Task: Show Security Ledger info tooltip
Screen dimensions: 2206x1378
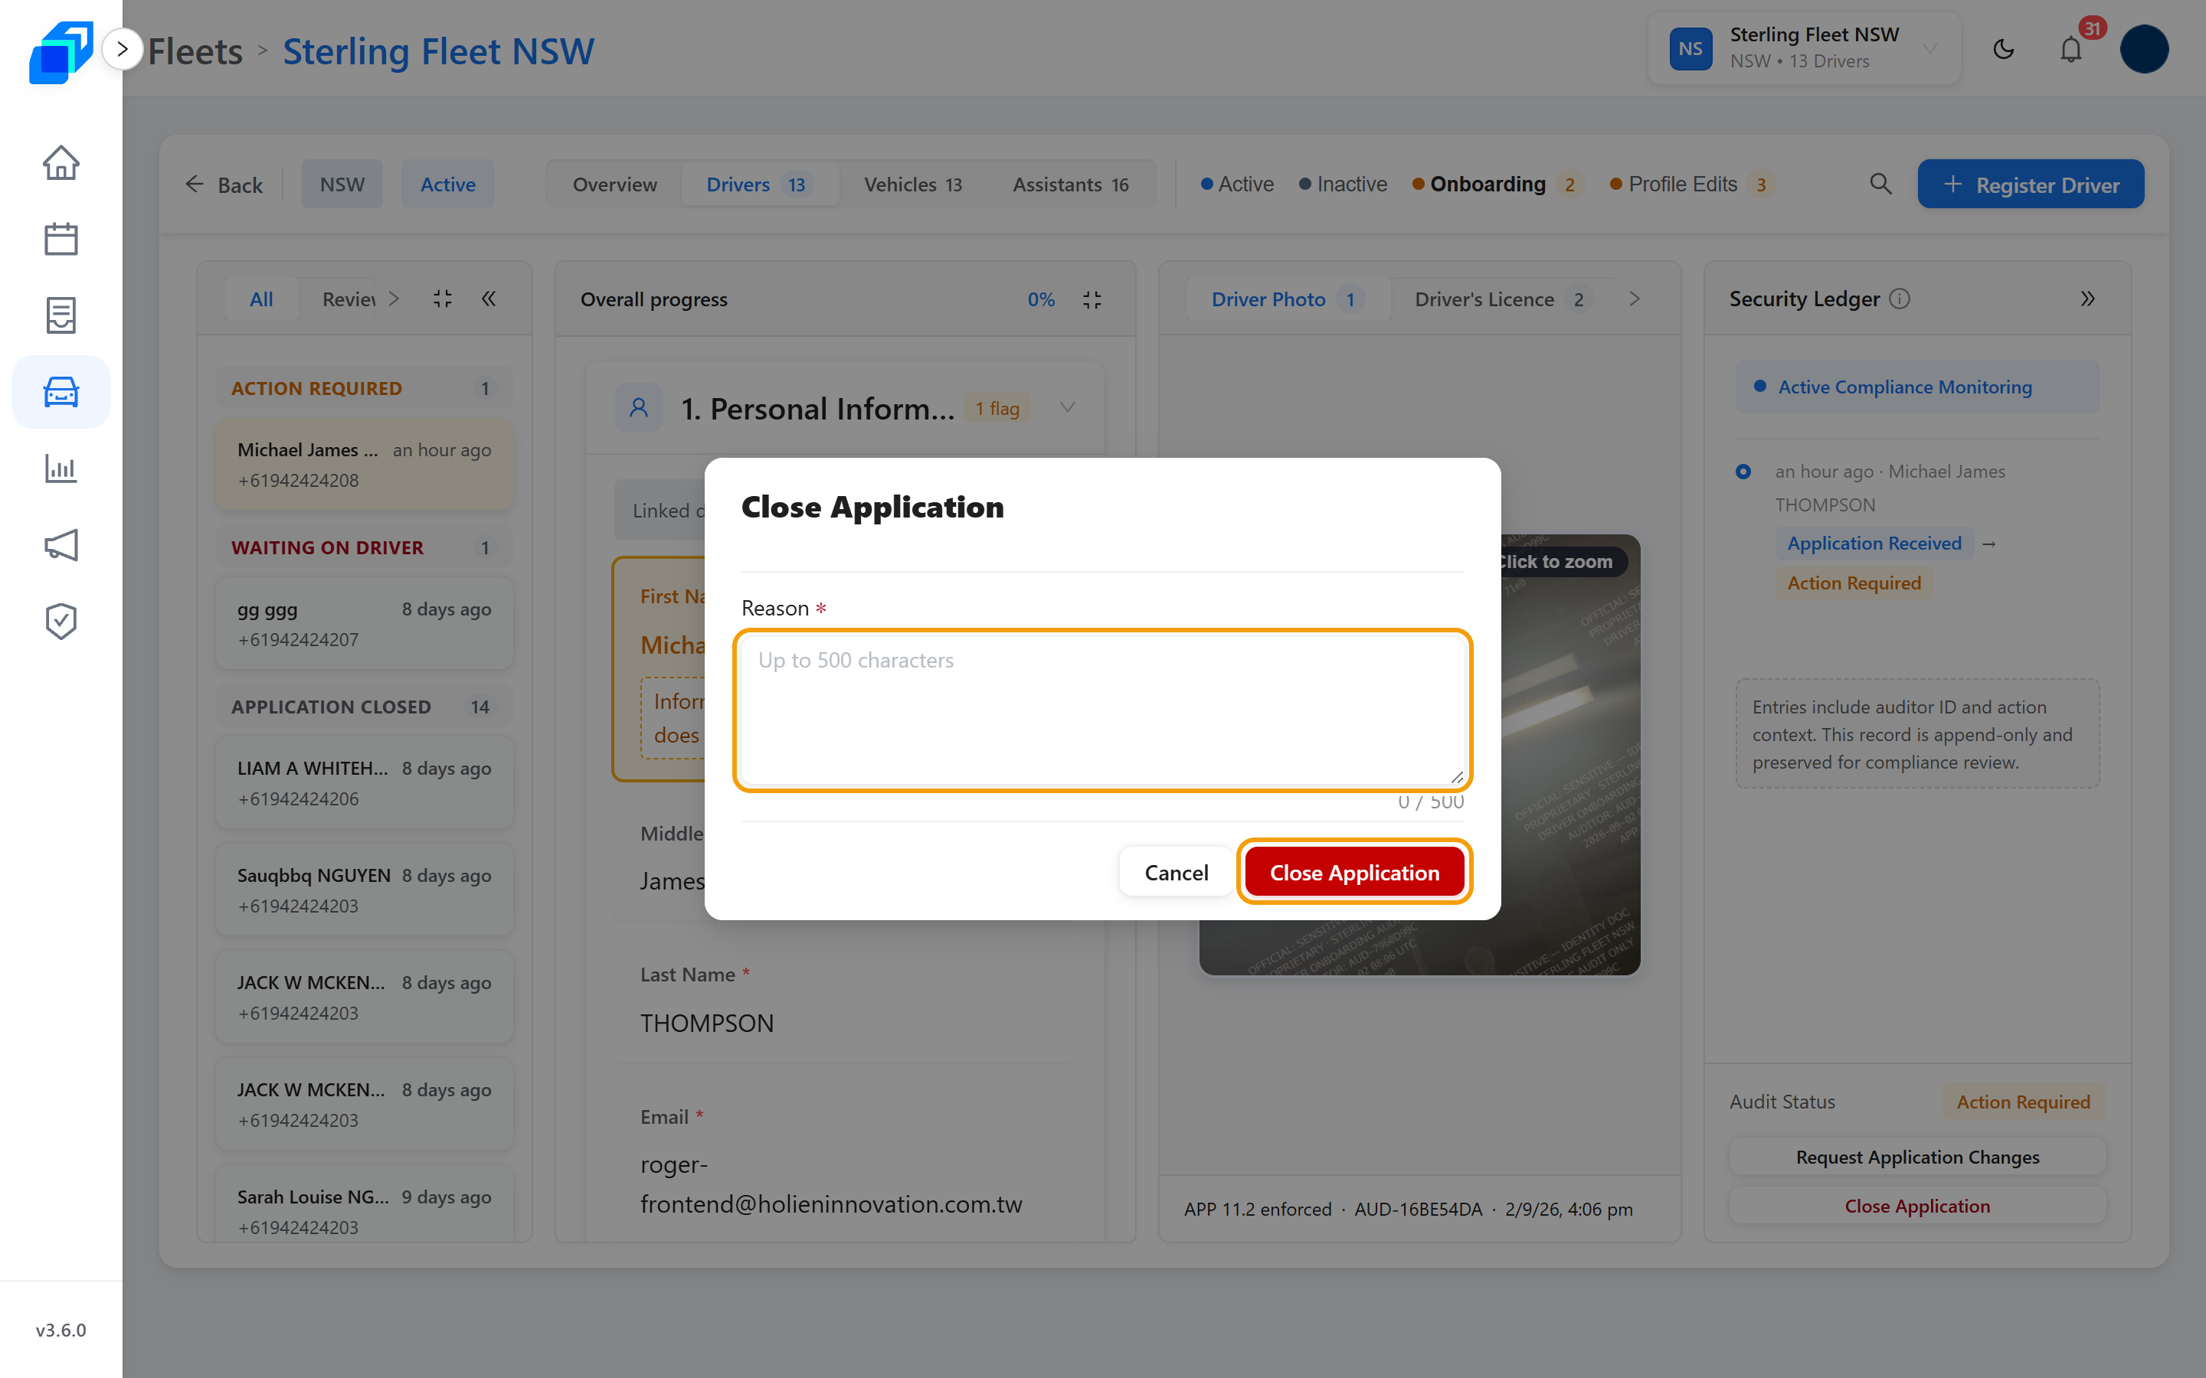Action: (x=1900, y=299)
